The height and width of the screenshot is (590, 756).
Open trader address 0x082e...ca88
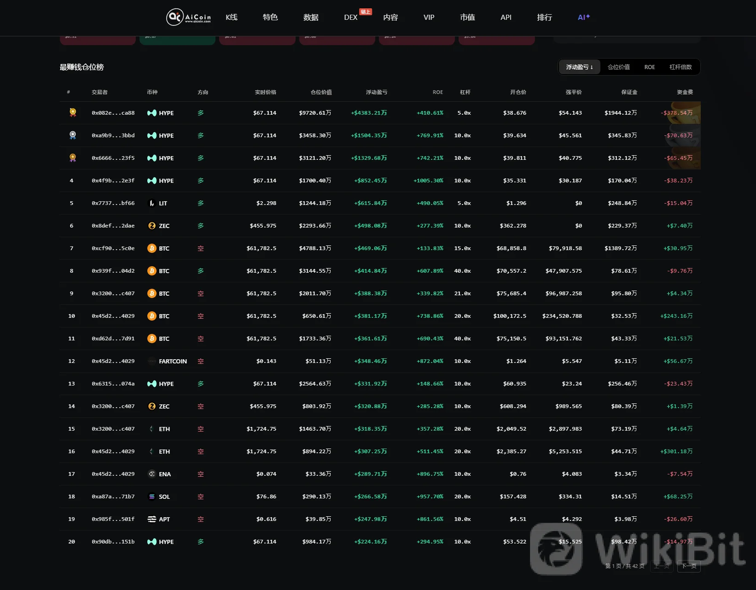pos(113,113)
